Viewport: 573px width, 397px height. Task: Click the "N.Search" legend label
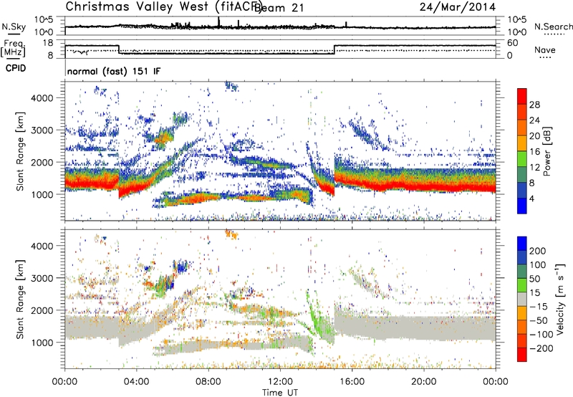(x=553, y=27)
